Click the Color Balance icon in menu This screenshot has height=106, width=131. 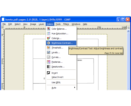(48, 29)
